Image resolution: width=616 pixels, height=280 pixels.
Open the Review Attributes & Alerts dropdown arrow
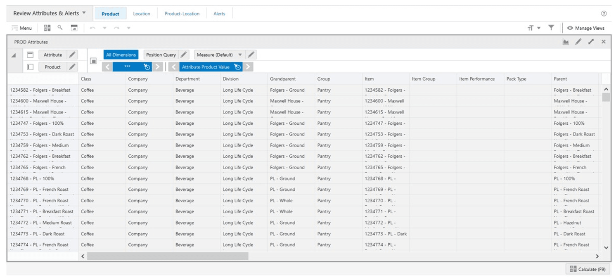coord(84,13)
